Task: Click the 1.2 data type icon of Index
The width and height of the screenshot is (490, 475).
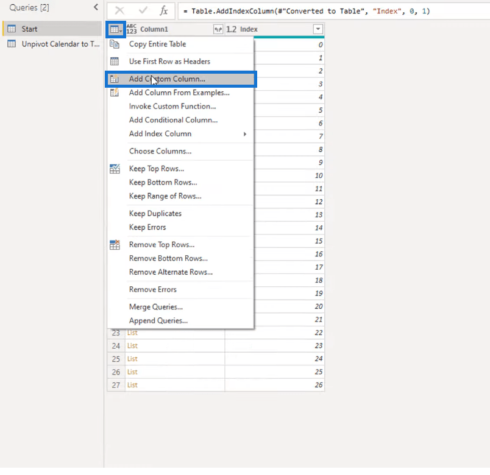Action: click(231, 29)
